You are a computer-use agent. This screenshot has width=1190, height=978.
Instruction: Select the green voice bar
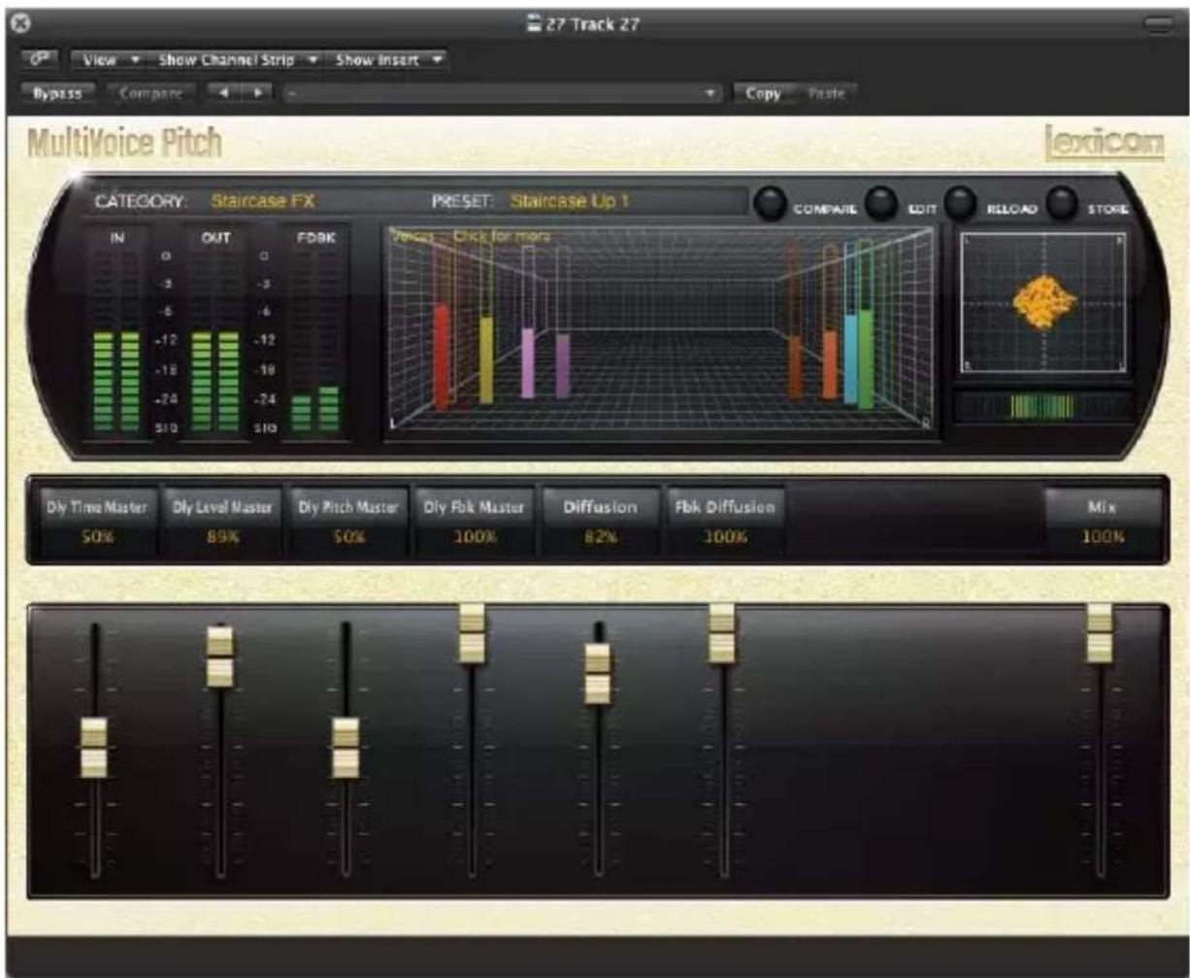point(865,358)
